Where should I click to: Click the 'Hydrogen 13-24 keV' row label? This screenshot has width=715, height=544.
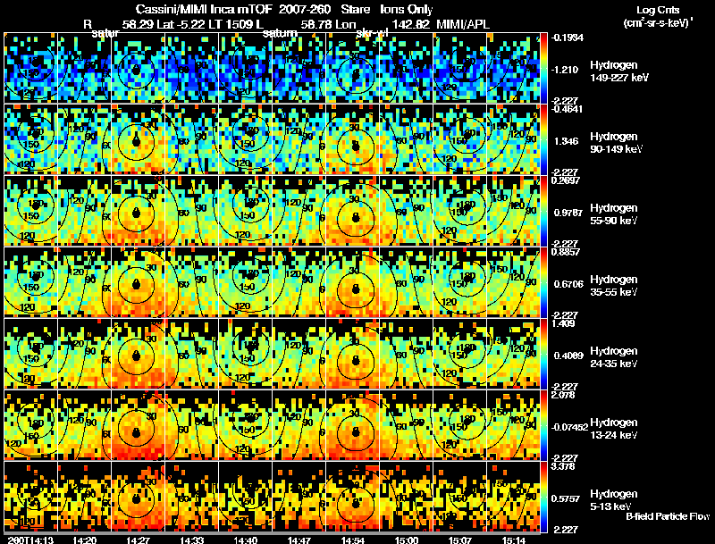click(614, 429)
